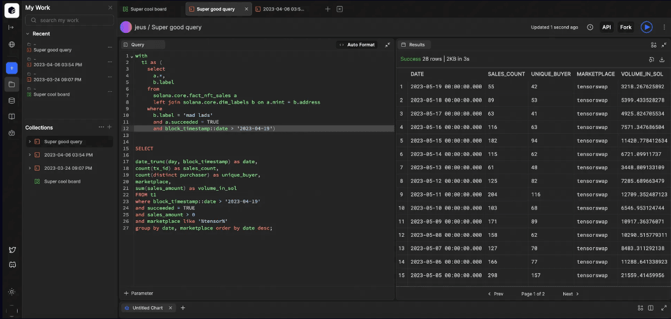Click the blue plus create button
Viewport: 671px width, 319px height.
[x=12, y=68]
